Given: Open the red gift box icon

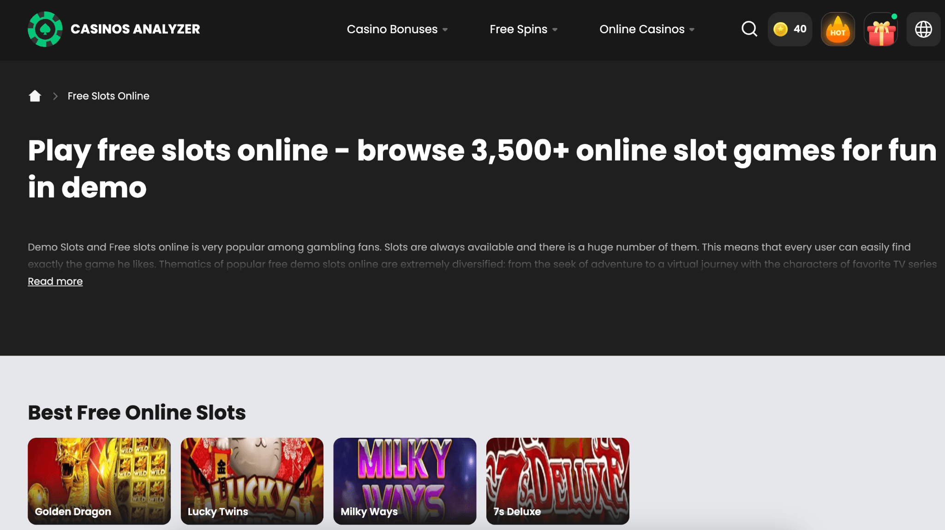Looking at the screenshot, I should 880,30.
